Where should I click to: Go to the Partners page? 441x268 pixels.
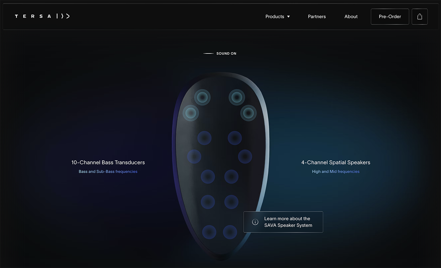click(317, 17)
